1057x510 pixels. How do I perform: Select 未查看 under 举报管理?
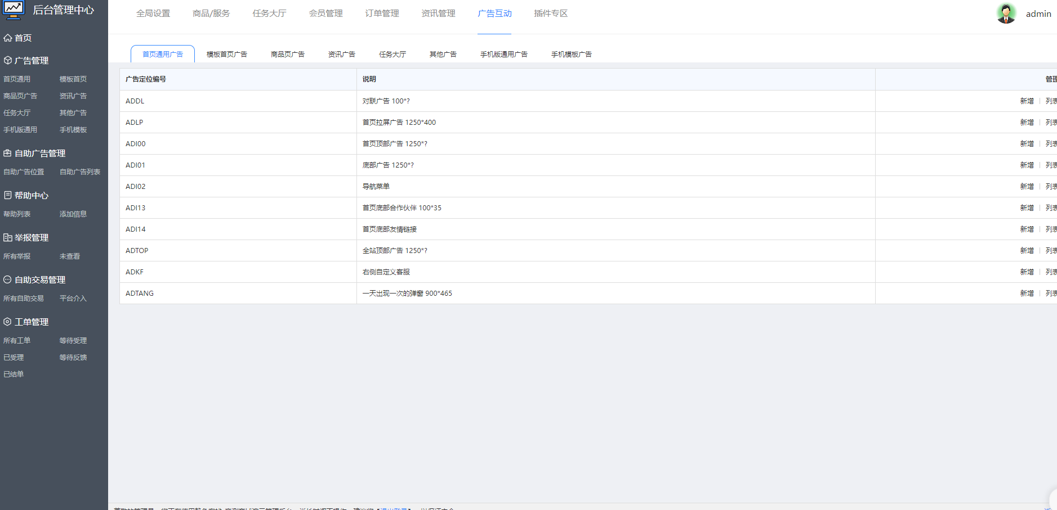pos(69,256)
